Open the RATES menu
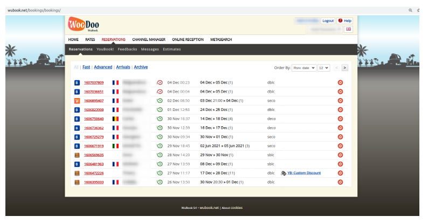This screenshot has height=223, width=428. (90, 39)
